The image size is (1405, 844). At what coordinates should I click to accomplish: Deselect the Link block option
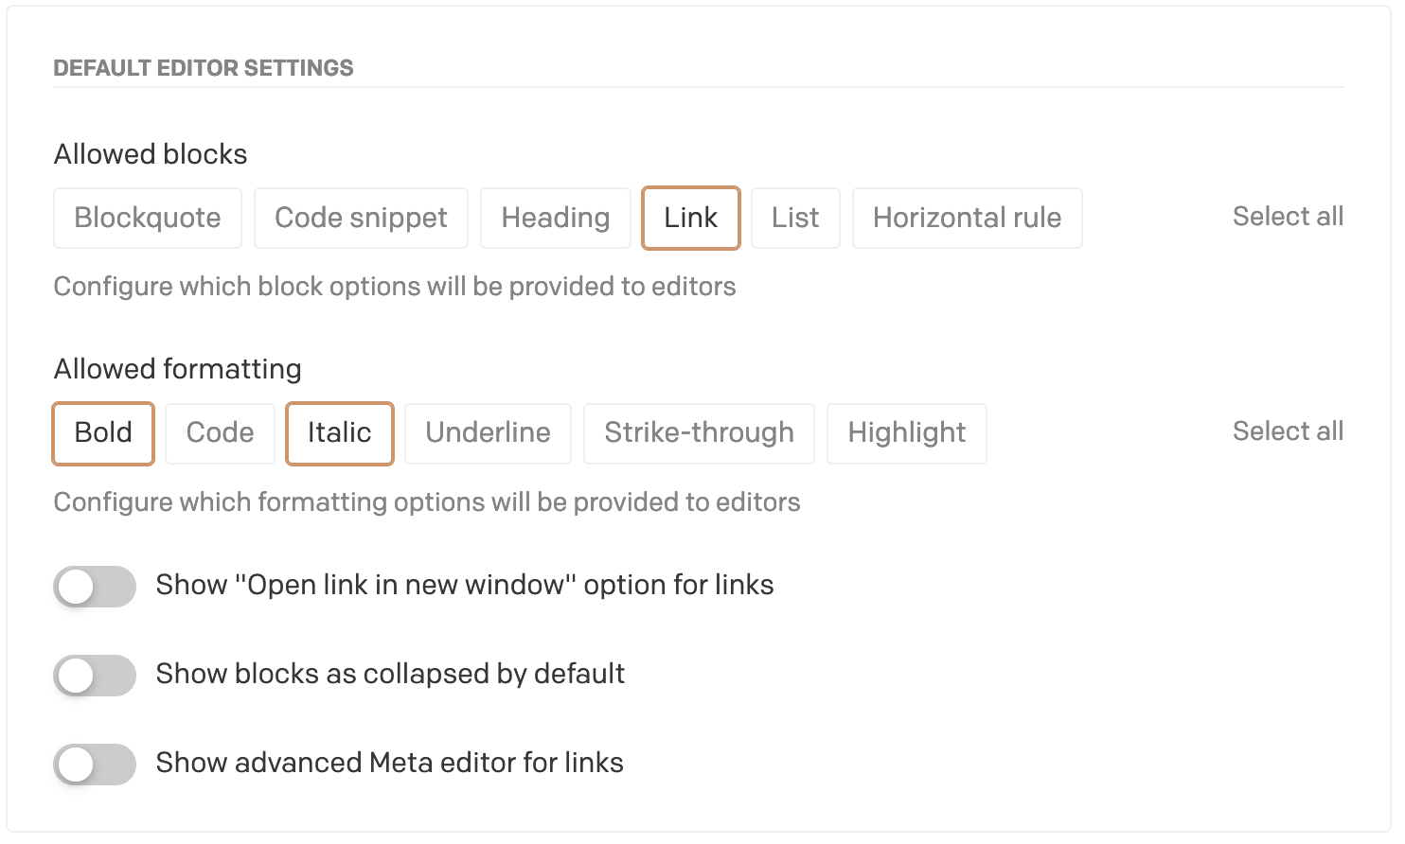pos(691,219)
